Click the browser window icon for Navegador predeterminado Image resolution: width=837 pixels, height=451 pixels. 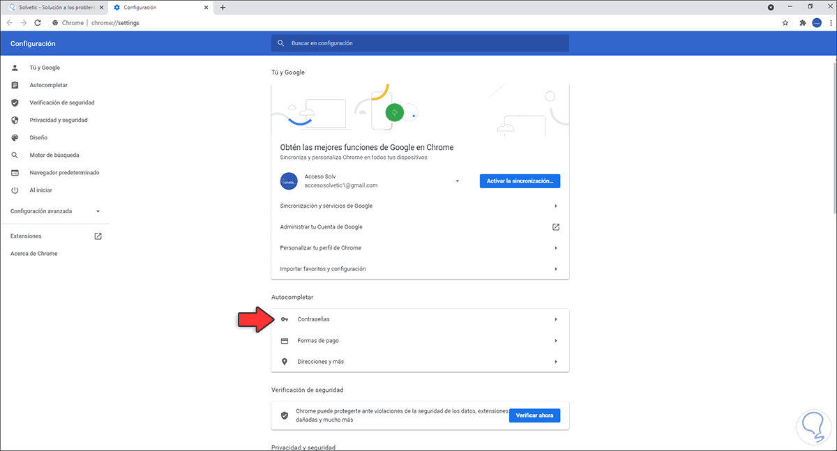coord(15,172)
